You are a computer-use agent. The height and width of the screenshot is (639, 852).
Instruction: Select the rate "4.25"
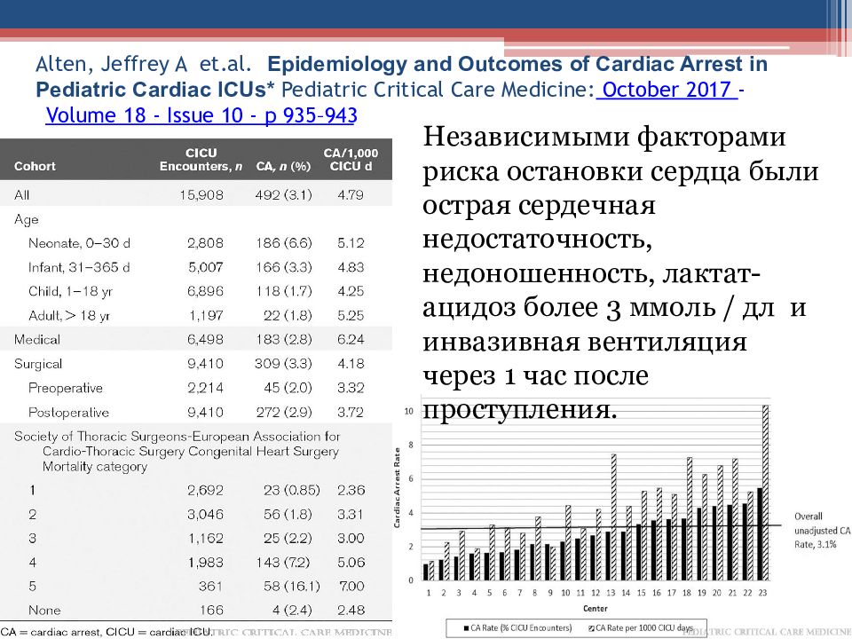pyautogui.click(x=351, y=291)
